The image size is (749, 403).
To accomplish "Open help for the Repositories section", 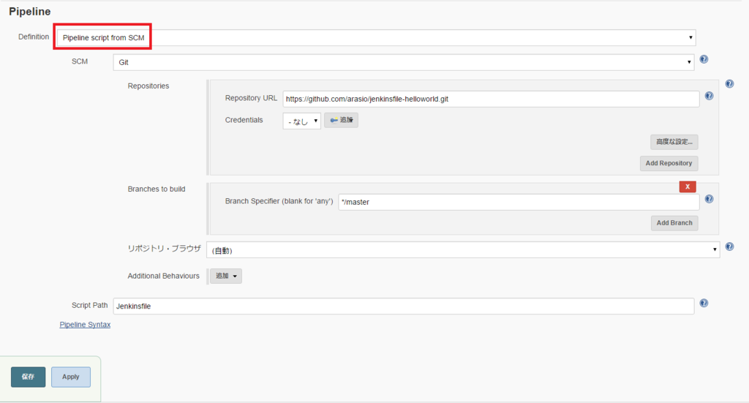I will [729, 83].
